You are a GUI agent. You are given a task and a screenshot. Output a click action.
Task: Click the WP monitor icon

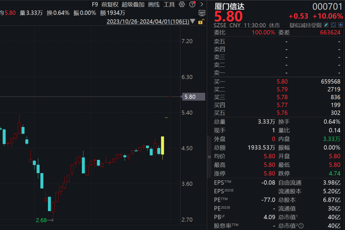click(x=202, y=13)
